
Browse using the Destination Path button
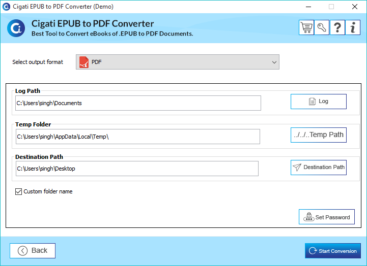click(318, 168)
